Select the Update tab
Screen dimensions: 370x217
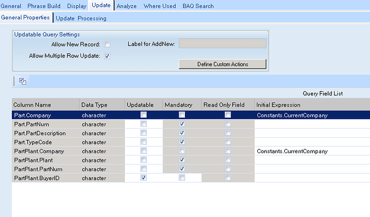point(101,5)
